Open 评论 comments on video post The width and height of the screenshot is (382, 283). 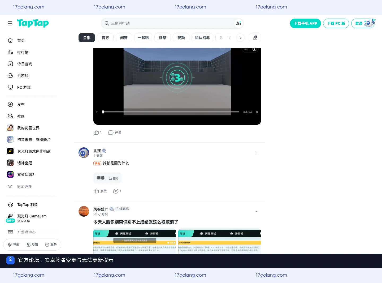point(115,132)
